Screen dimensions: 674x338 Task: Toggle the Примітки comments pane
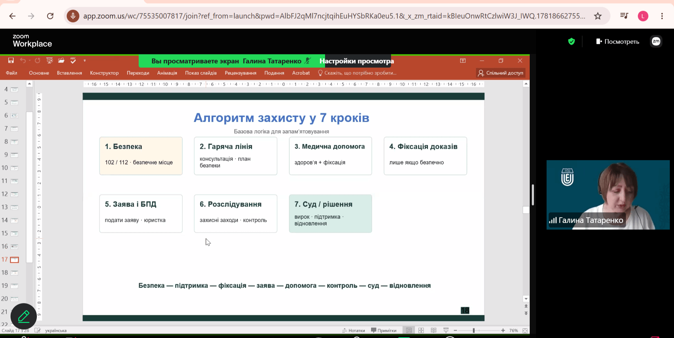(384, 330)
